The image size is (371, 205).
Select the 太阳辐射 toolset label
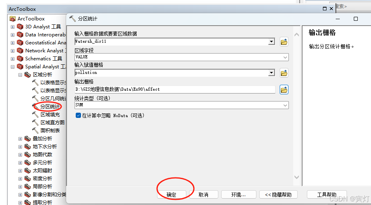point(42,171)
